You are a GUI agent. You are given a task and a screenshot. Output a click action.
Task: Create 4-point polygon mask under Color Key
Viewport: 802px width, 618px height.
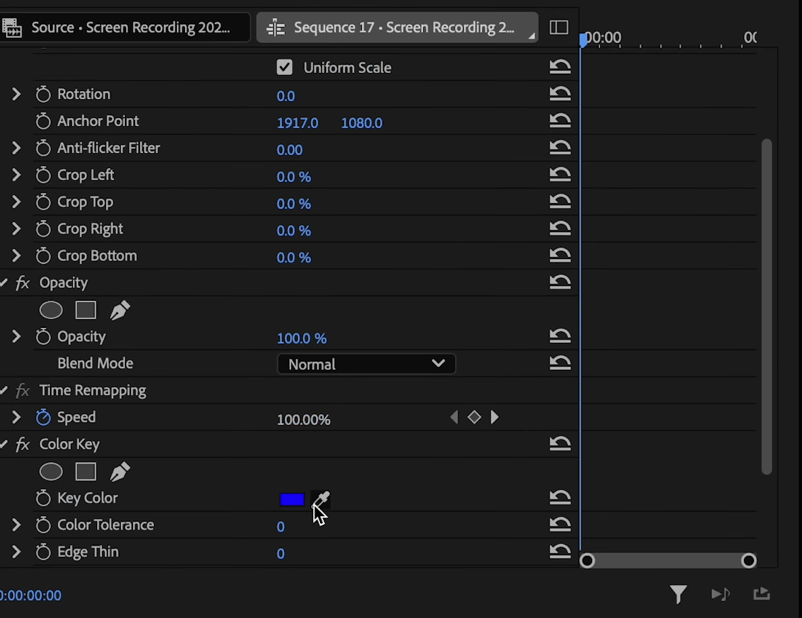tap(86, 472)
